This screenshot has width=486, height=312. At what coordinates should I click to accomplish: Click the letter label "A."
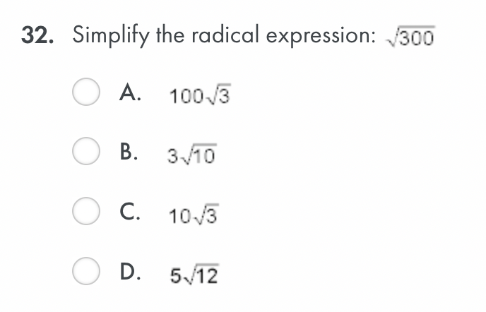[131, 94]
